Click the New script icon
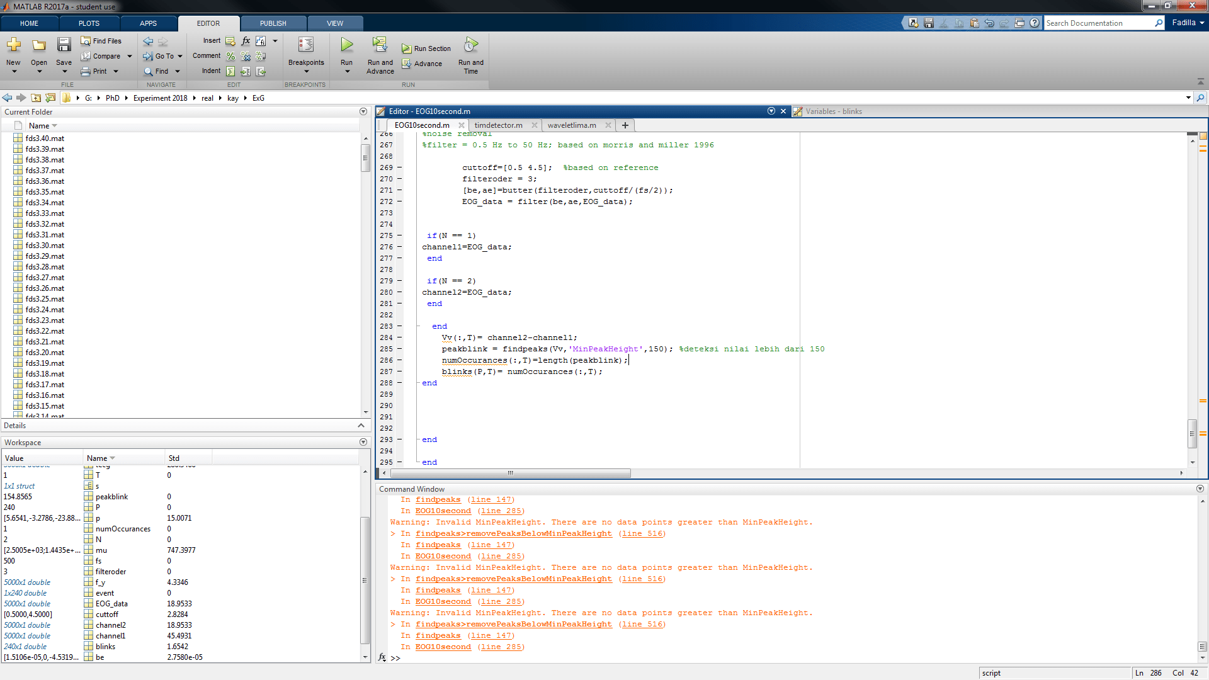This screenshot has width=1209, height=680. point(13,45)
